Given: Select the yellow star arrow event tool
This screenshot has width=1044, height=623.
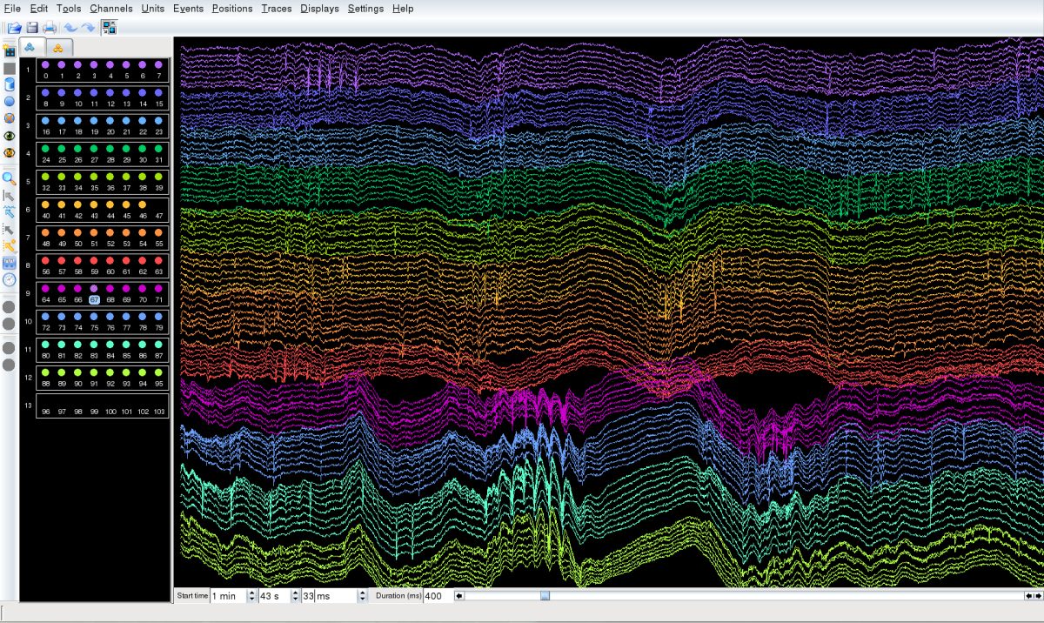Looking at the screenshot, I should coord(9,245).
